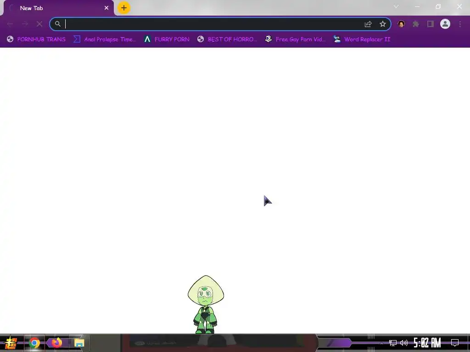Open the notification center icon
Screen dimensions: 470x352
[455, 343]
